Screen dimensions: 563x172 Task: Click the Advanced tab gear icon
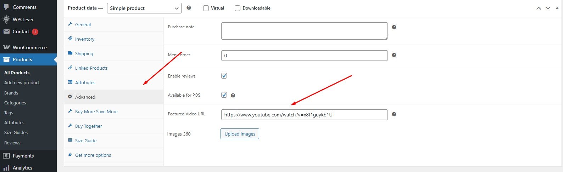point(70,97)
